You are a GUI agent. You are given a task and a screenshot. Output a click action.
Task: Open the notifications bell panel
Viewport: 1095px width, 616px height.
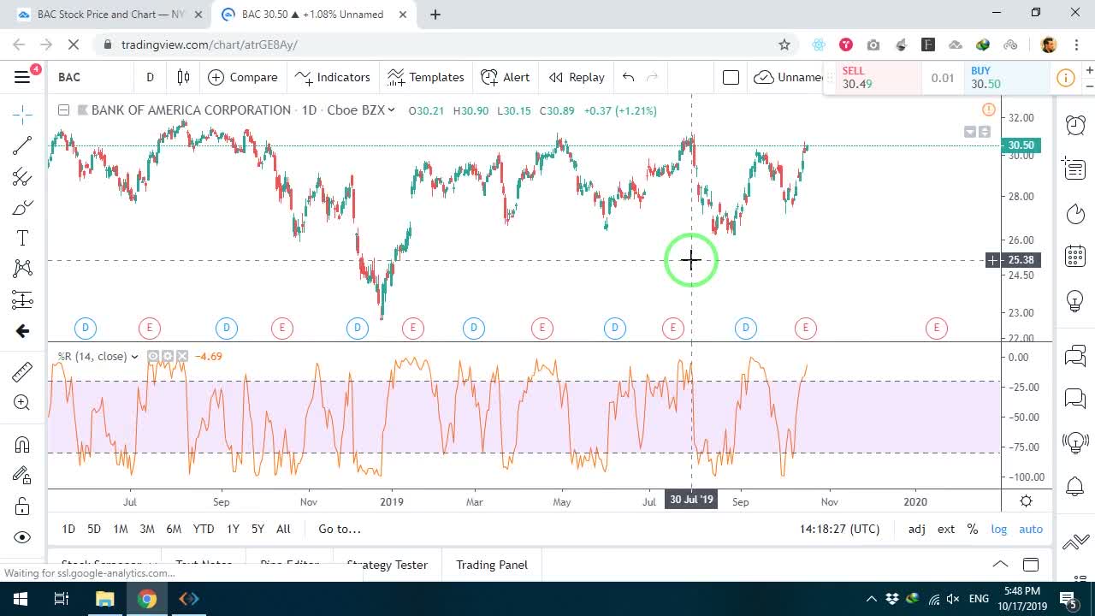tap(1075, 487)
